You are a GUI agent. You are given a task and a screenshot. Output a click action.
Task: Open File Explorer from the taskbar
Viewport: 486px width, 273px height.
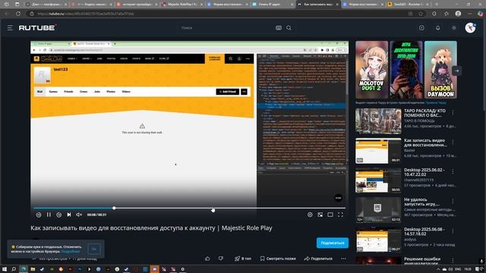(33, 269)
